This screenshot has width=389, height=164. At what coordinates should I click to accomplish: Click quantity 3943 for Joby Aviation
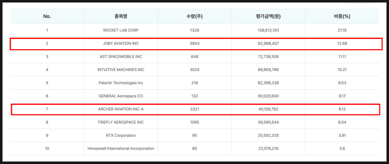[195, 43]
